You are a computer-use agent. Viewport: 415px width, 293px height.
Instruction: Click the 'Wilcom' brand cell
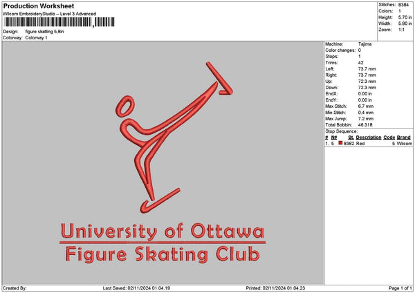click(404, 144)
